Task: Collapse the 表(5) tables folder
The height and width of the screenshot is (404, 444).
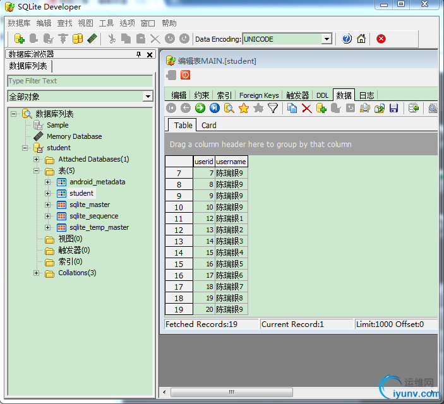Action: point(36,170)
